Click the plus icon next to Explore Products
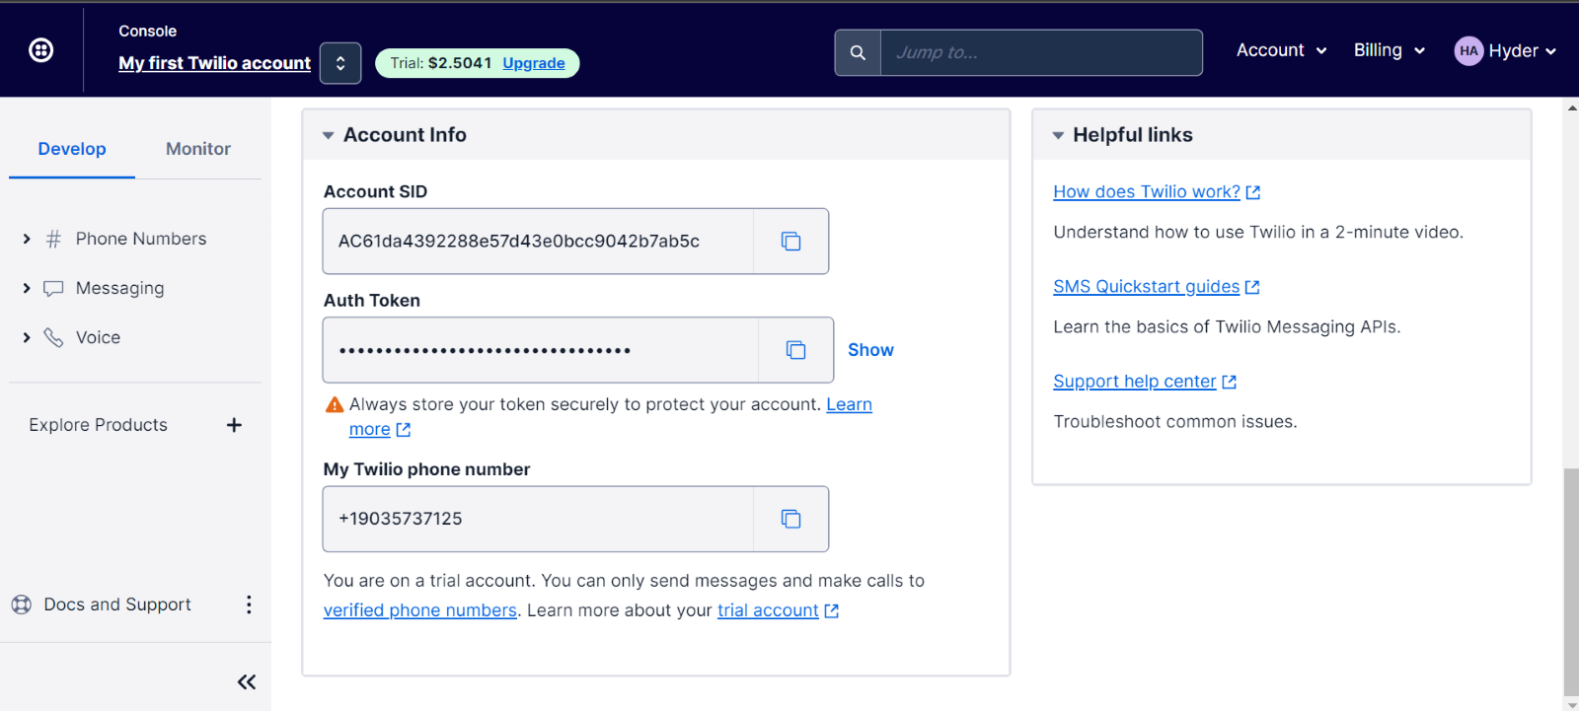The width and height of the screenshot is (1579, 711). pos(234,425)
